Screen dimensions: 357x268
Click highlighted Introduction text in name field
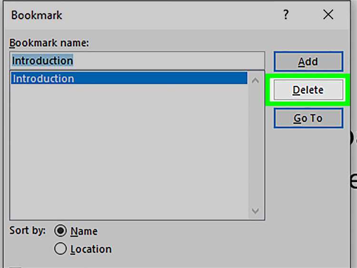[42, 61]
